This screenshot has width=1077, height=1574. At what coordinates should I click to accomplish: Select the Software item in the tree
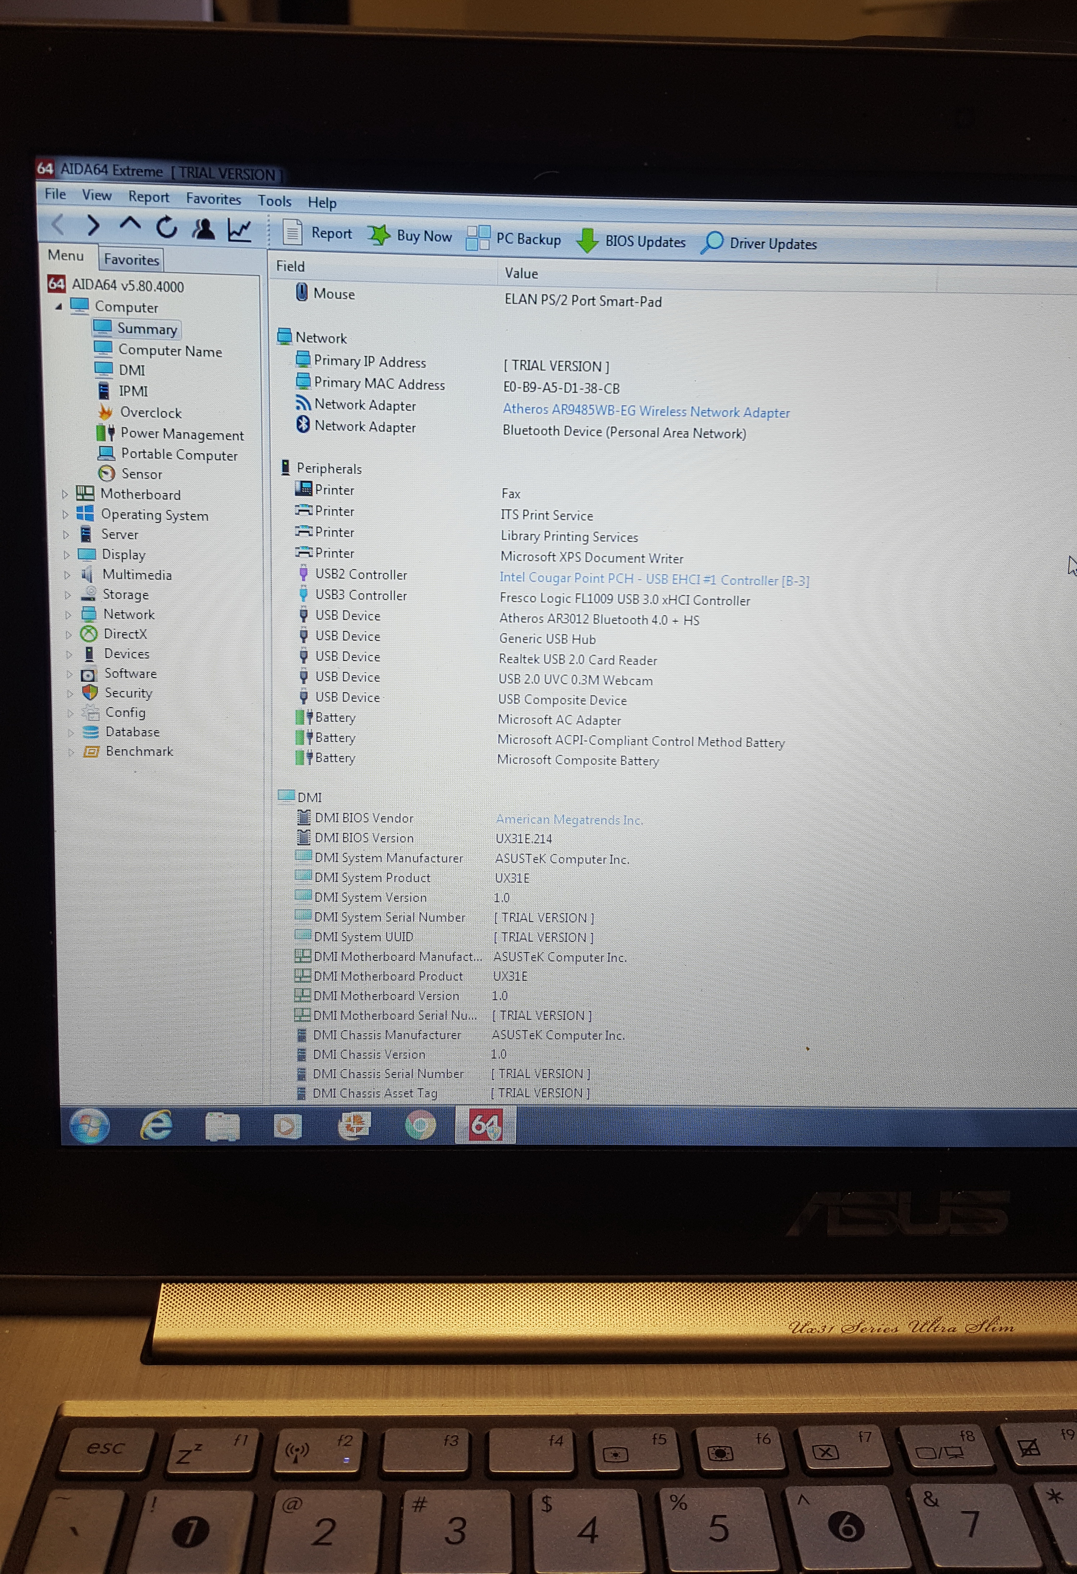point(130,674)
